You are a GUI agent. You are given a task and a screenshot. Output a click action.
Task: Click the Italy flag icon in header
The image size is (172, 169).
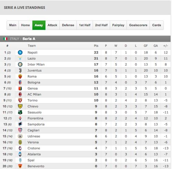click(x=6, y=39)
